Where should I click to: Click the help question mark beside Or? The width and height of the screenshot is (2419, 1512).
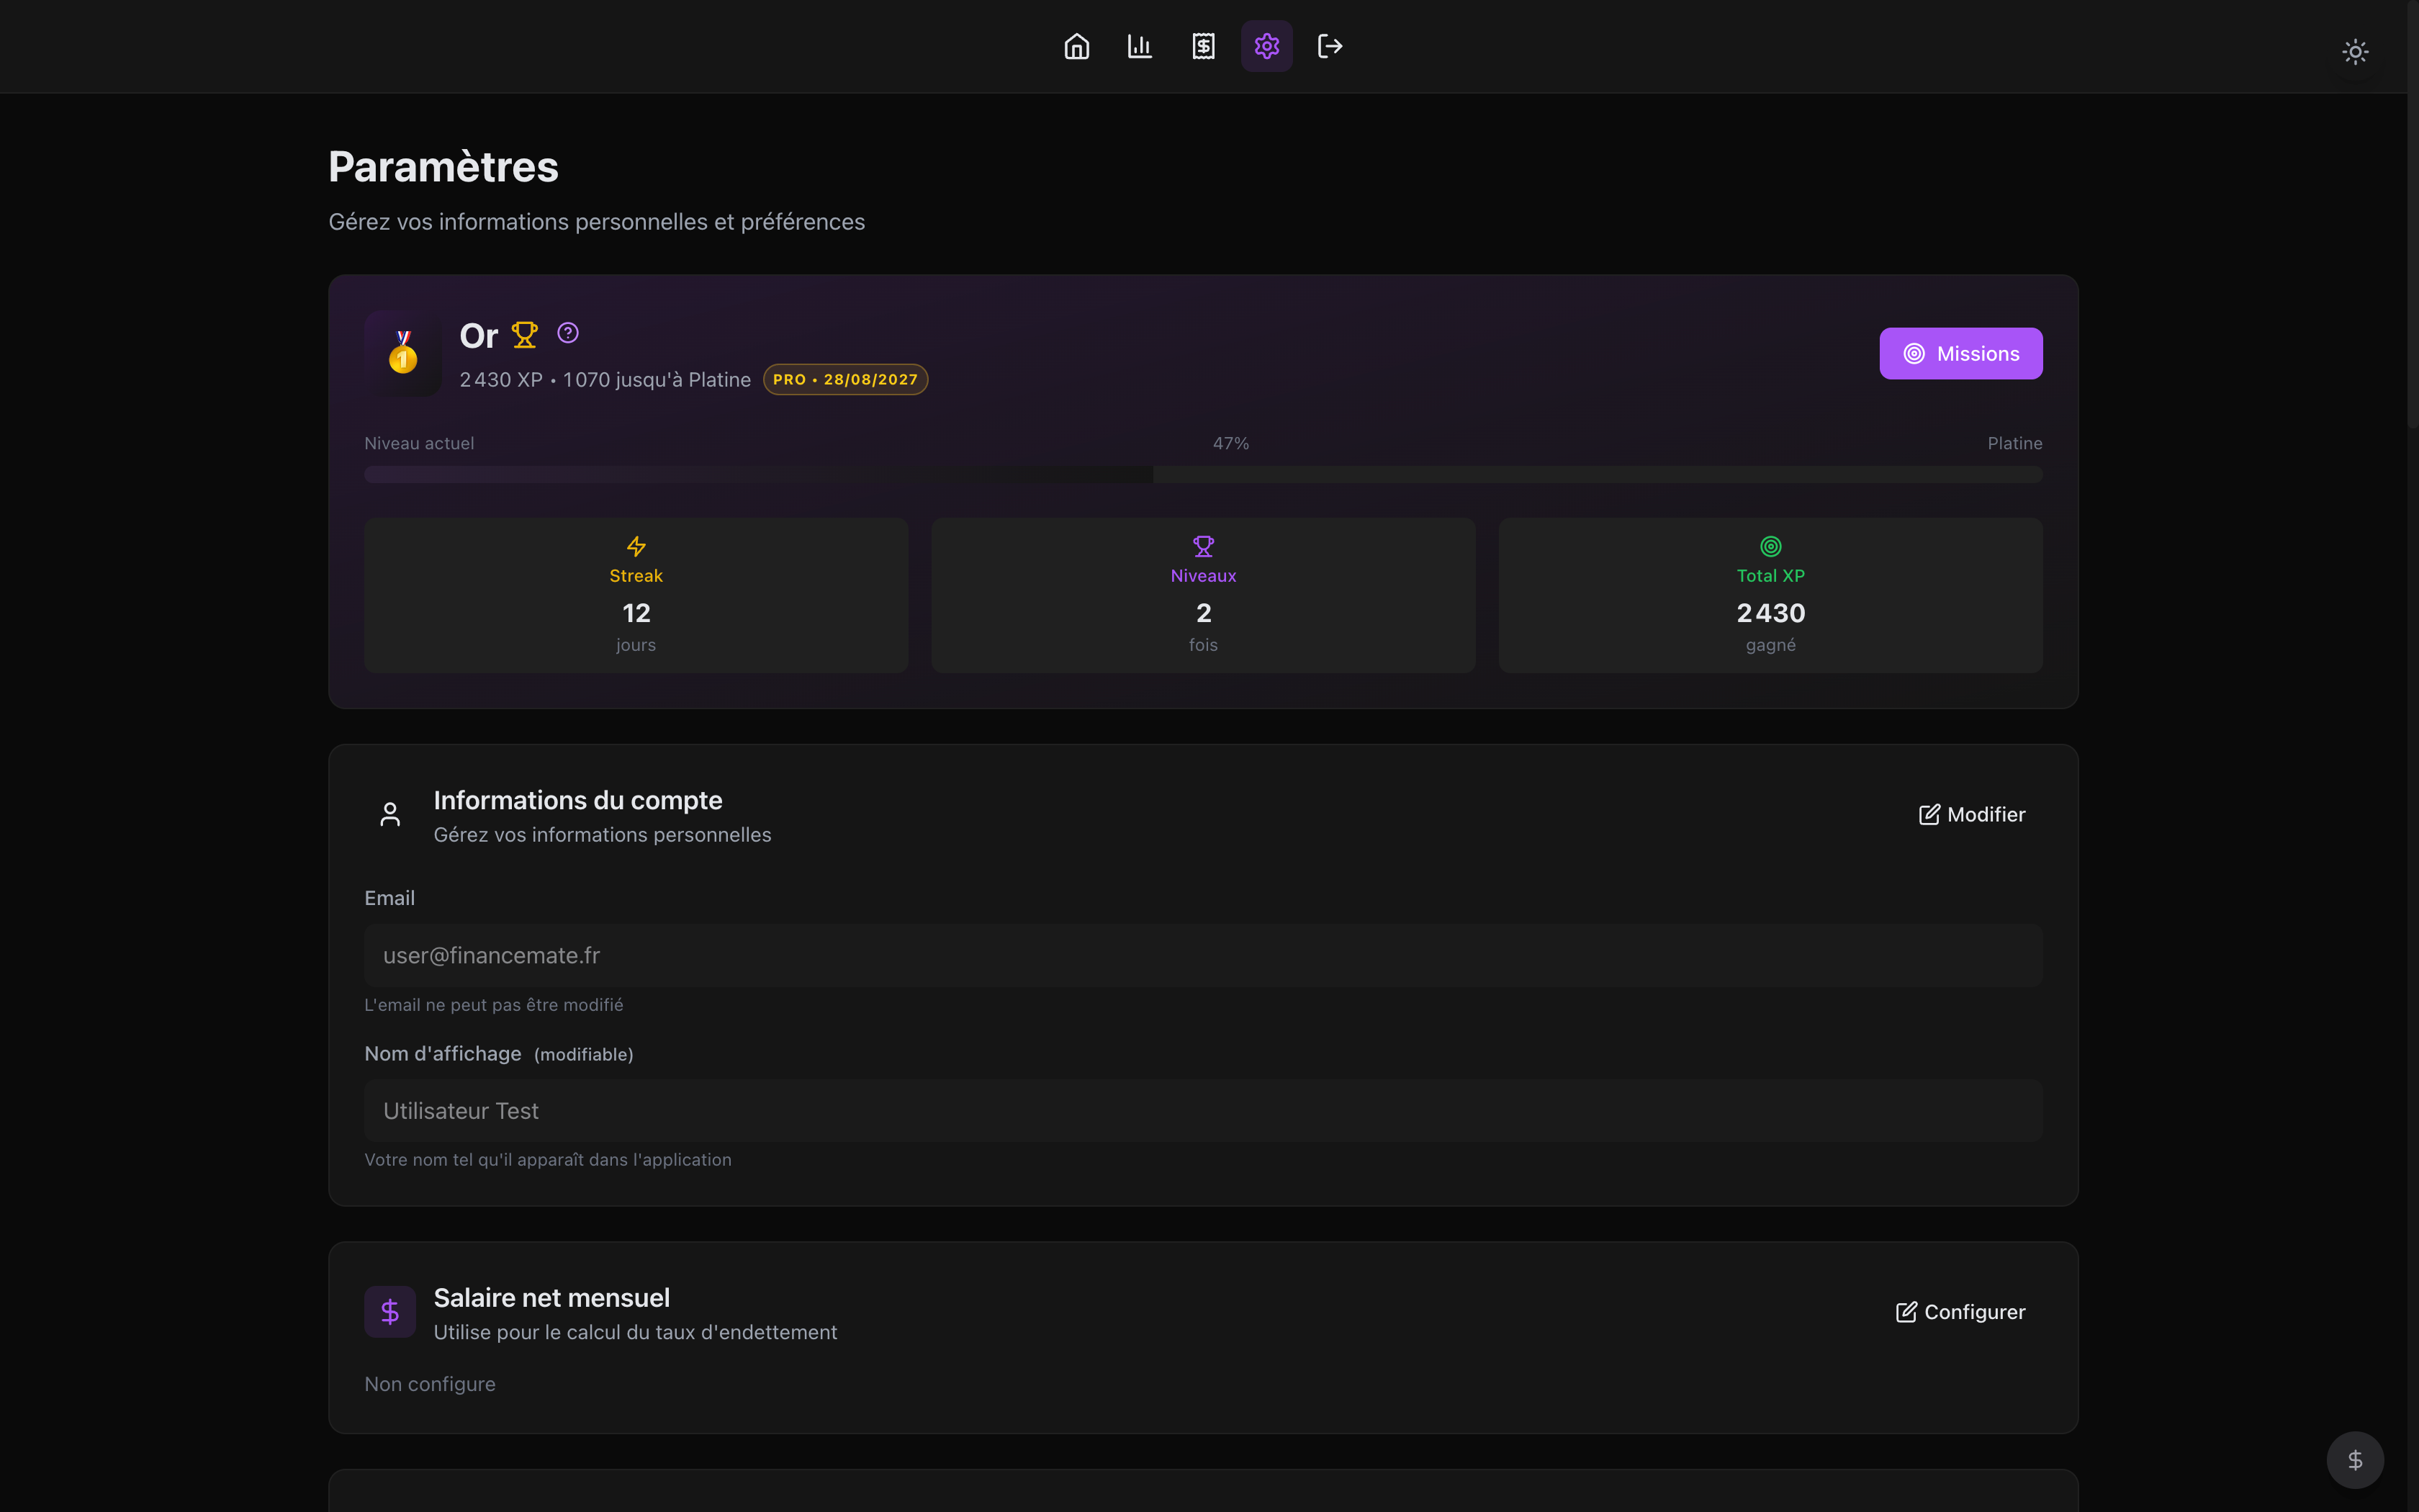[x=568, y=333]
